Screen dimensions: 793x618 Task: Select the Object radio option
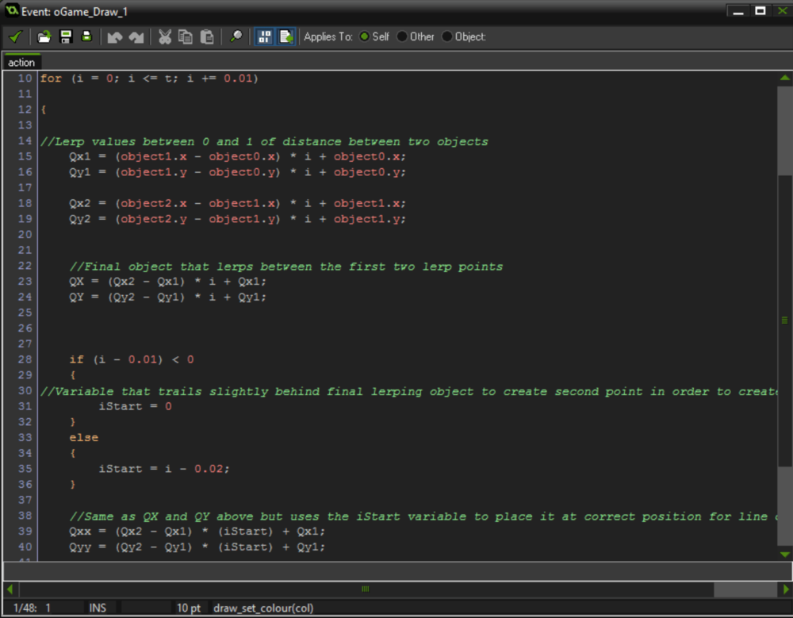tap(447, 36)
